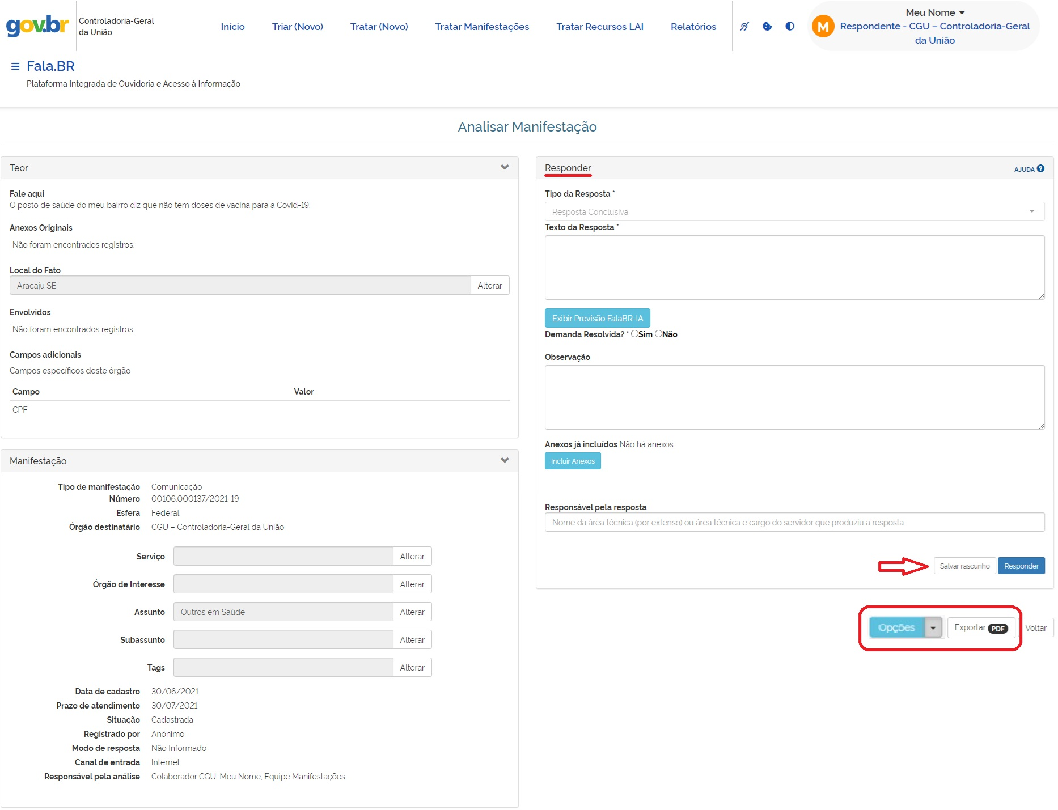
Task: Collapse the Manifestação panel
Action: pyautogui.click(x=505, y=461)
